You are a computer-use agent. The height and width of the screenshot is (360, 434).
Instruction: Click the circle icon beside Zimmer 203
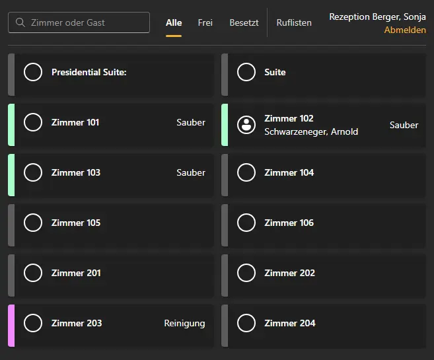pos(33,323)
